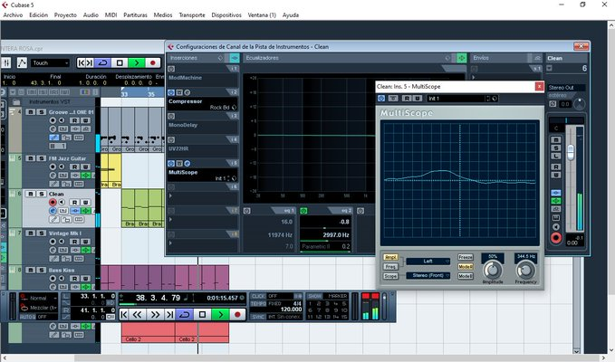Viewport: 615px width, 362px height.
Task: Open the Dispositivos menu
Action: click(226, 14)
